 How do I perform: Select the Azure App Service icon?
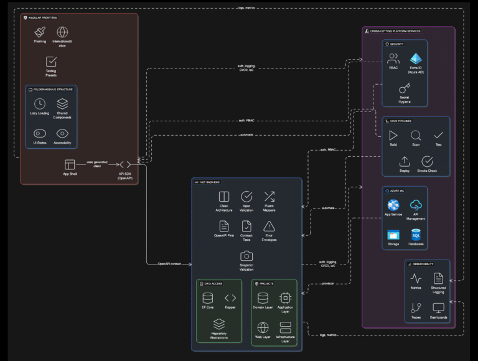coord(393,205)
